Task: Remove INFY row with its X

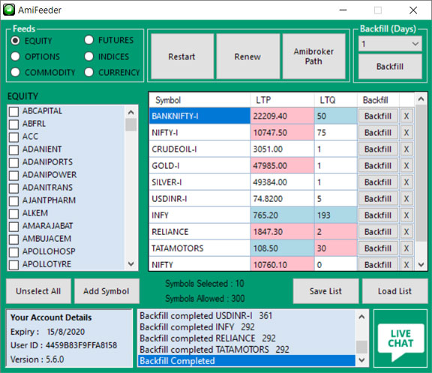Action: tap(406, 215)
